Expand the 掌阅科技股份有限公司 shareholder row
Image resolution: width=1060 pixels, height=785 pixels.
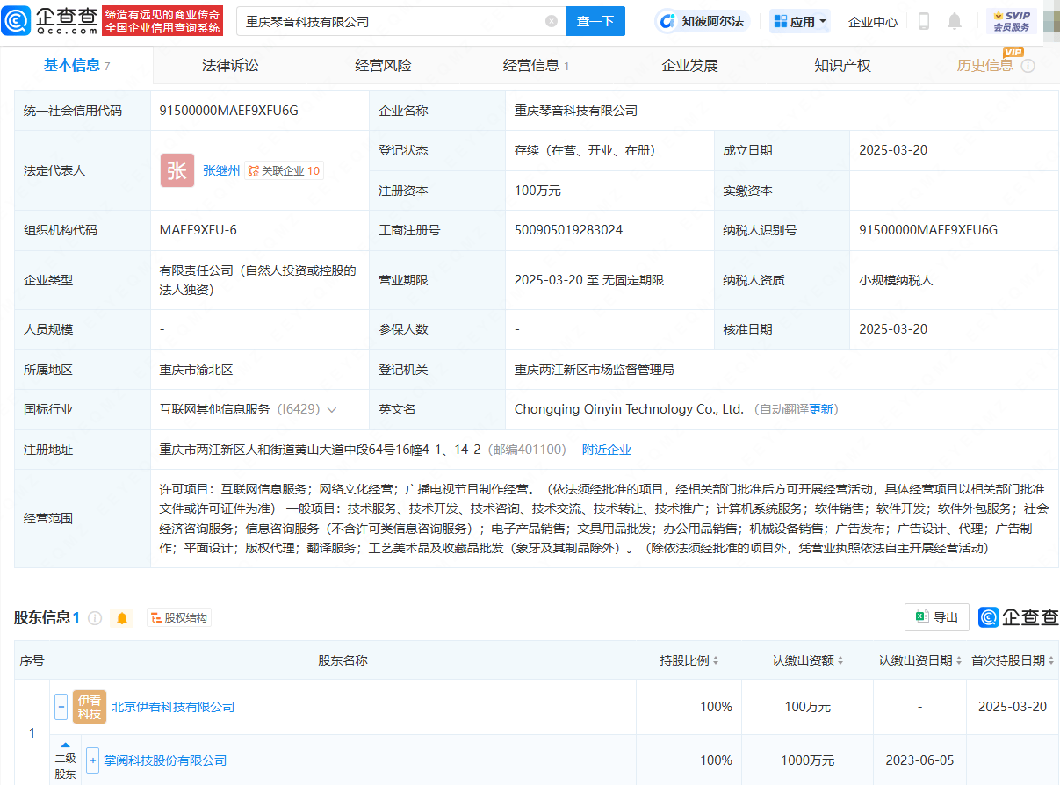pyautogui.click(x=93, y=760)
